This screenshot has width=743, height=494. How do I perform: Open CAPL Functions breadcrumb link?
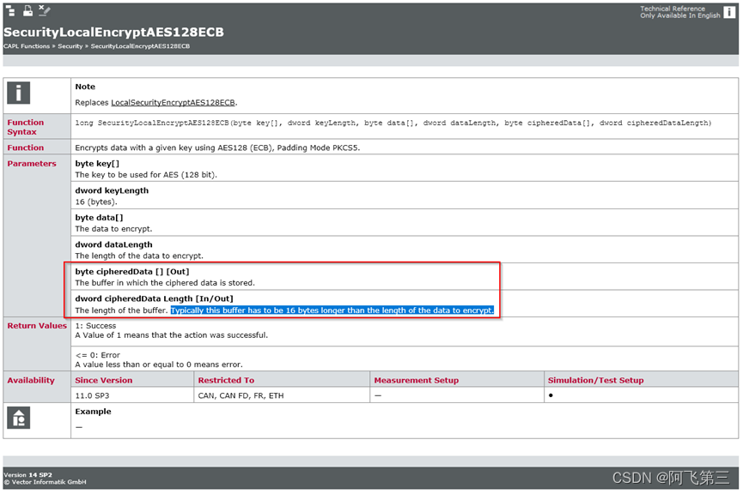pos(27,46)
